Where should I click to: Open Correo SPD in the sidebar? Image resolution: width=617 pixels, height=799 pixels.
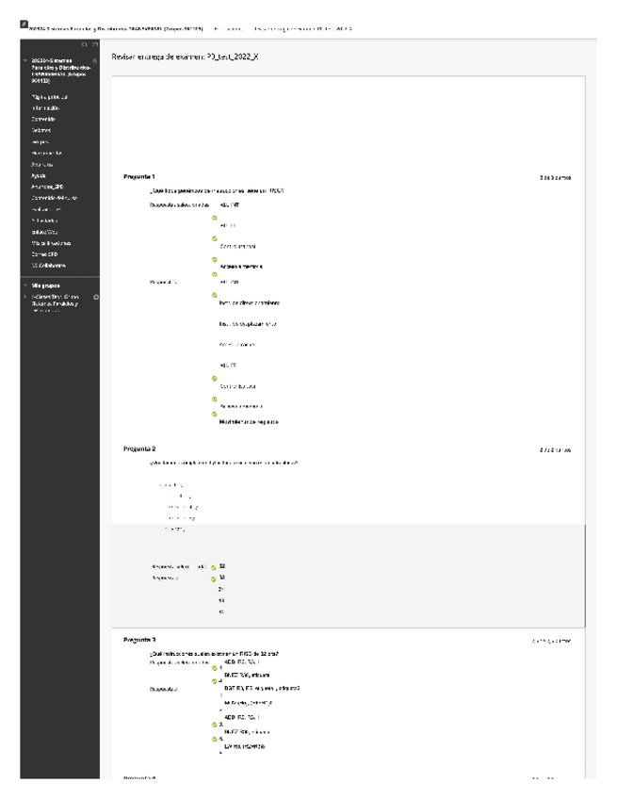[44, 254]
